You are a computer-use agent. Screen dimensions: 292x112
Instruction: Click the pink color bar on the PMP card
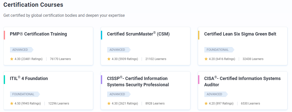click(x=4, y=35)
